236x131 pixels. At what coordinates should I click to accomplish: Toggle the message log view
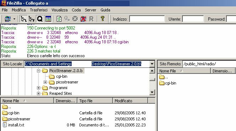click(x=48, y=19)
